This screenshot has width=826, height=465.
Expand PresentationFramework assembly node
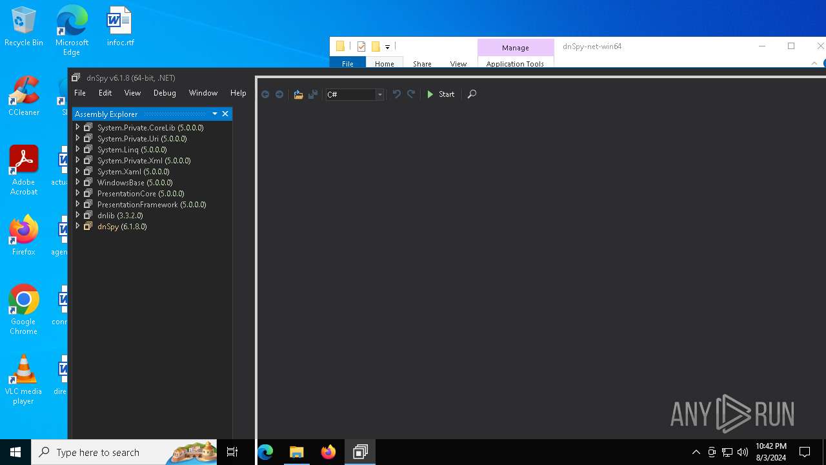(x=77, y=204)
